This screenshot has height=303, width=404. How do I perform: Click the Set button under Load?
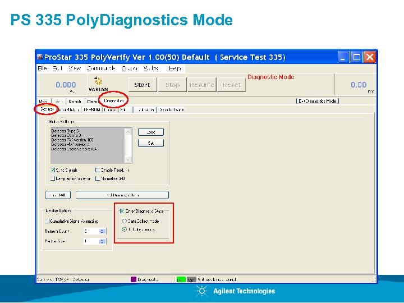151,143
